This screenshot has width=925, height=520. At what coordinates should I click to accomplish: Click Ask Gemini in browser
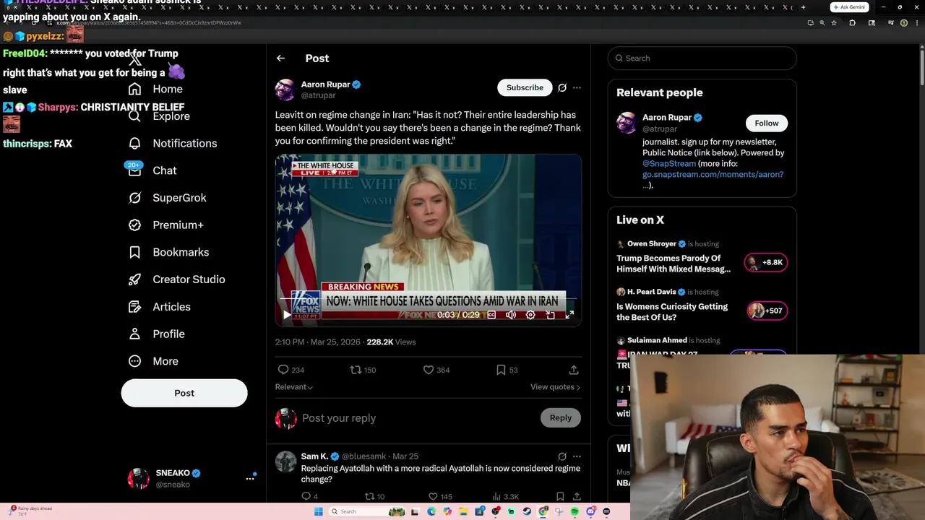click(x=849, y=7)
